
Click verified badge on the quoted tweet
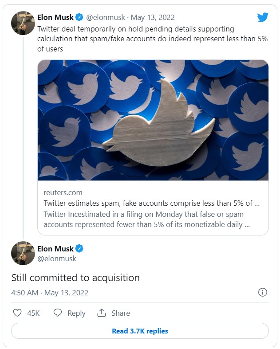point(79,18)
